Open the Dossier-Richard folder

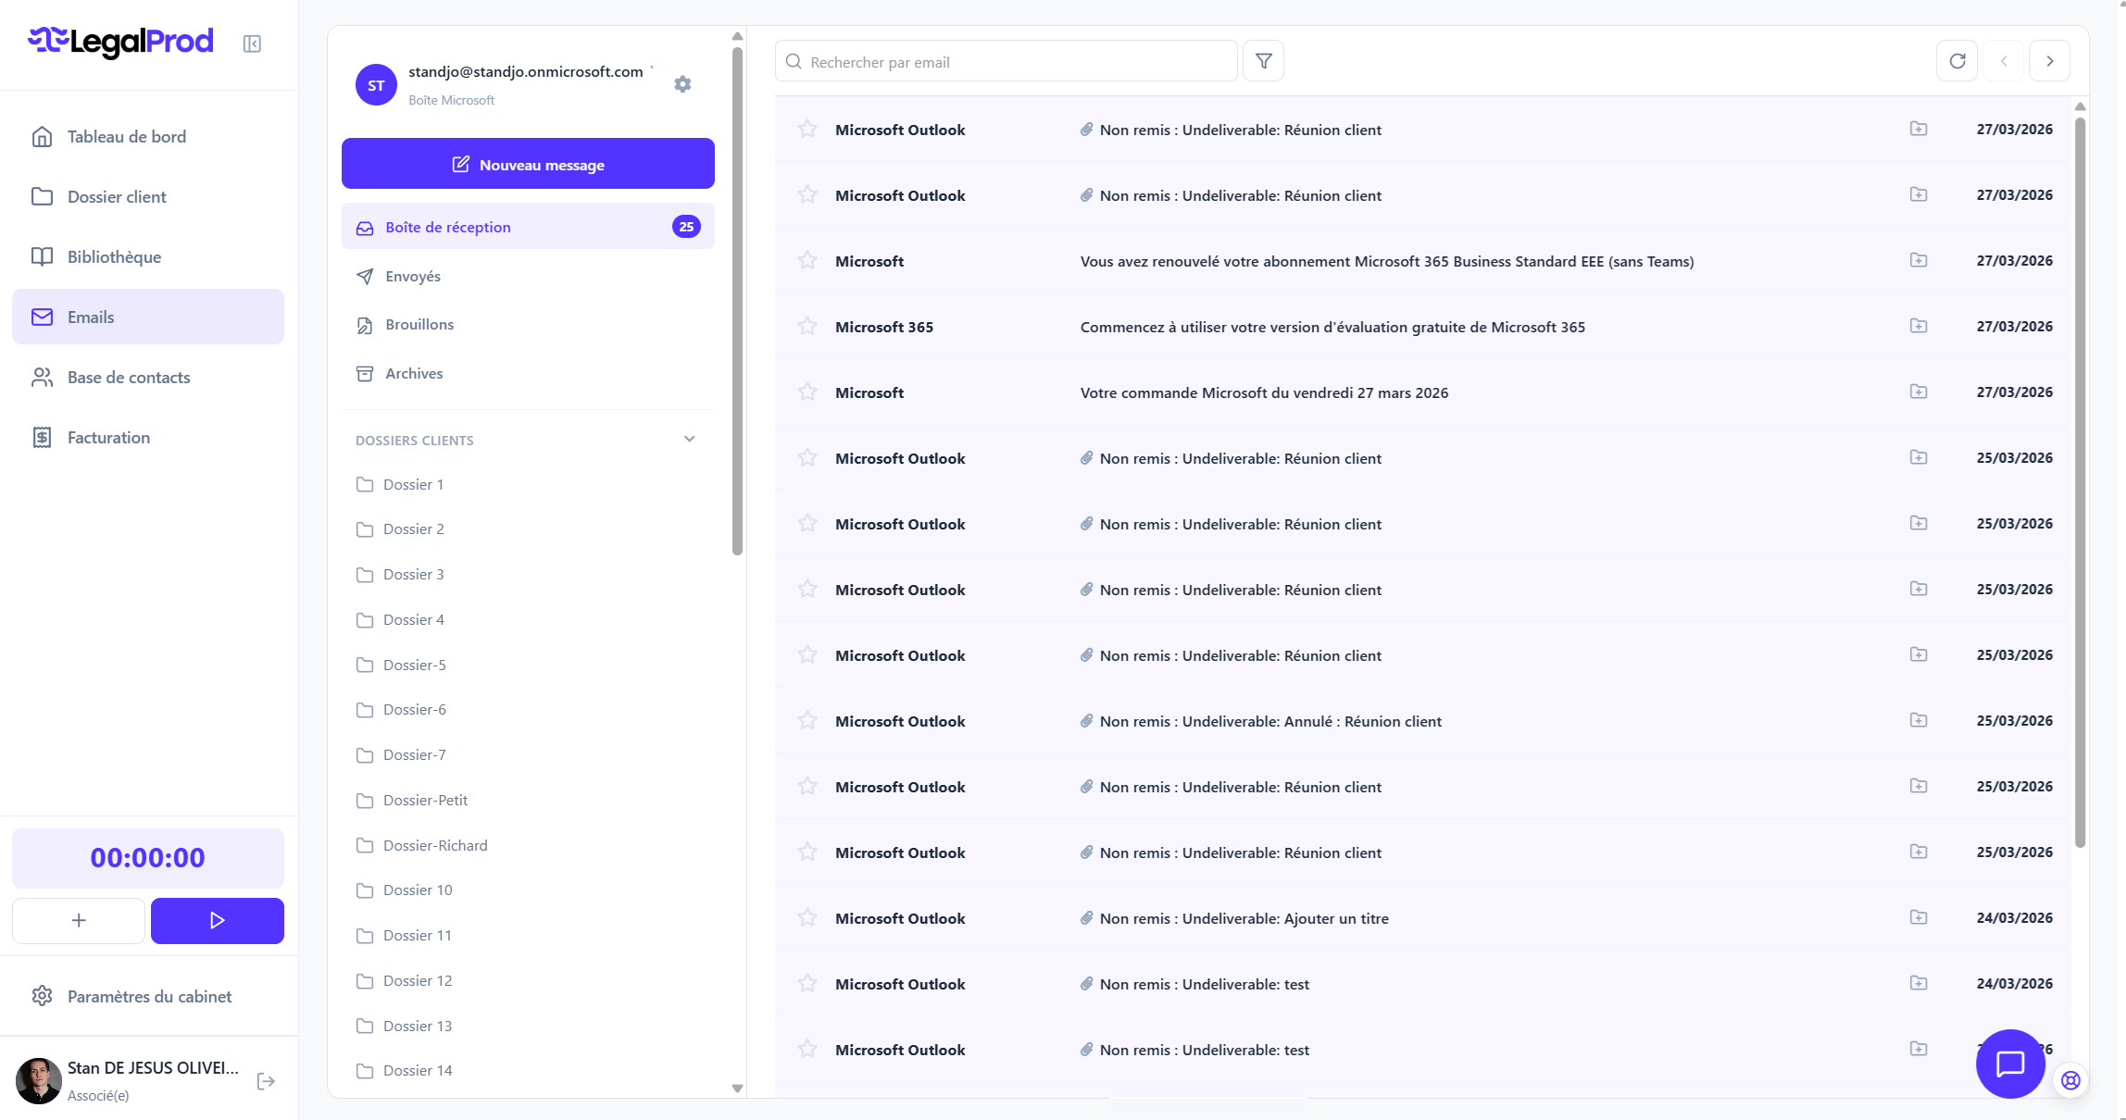coord(434,845)
